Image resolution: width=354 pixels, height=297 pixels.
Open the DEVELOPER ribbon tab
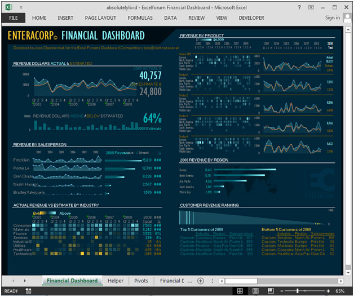coord(251,18)
